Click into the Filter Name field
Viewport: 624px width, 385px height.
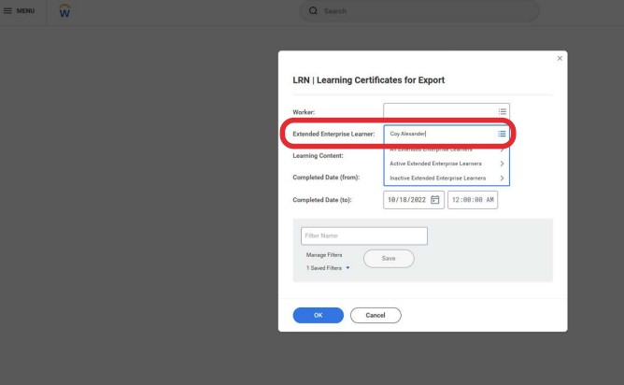point(363,235)
